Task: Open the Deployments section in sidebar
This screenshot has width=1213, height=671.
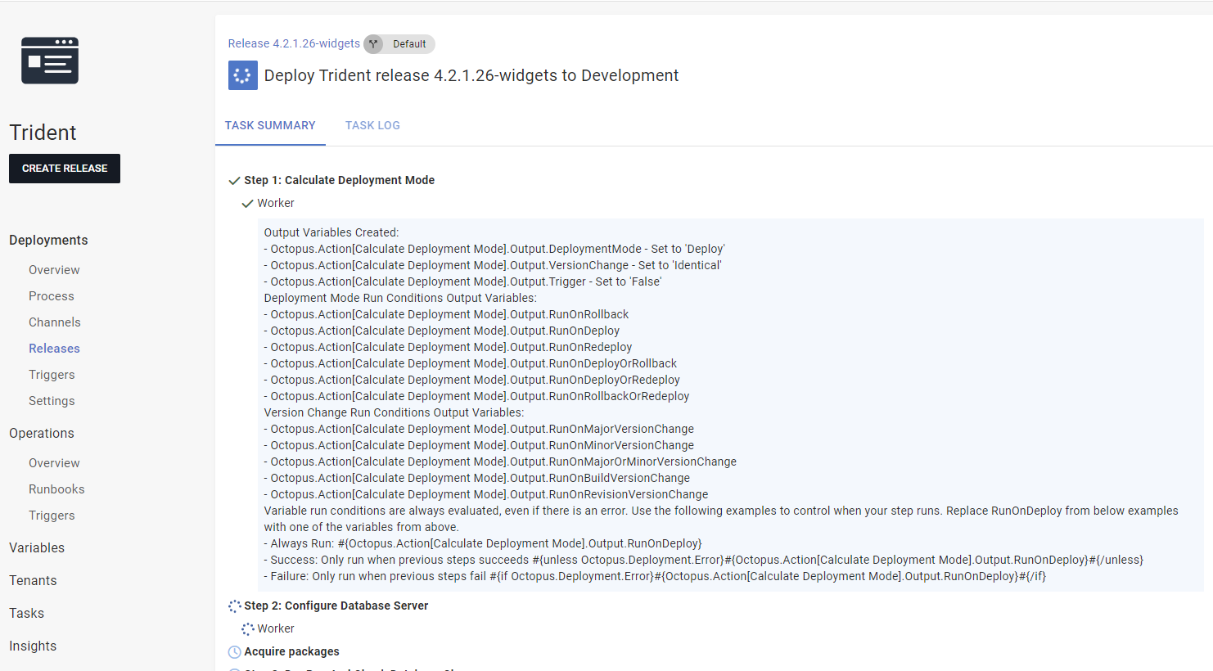Action: tap(48, 240)
